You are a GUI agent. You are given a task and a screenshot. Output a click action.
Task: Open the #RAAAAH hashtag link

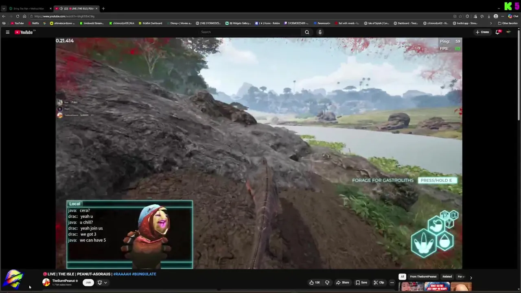tap(122, 274)
